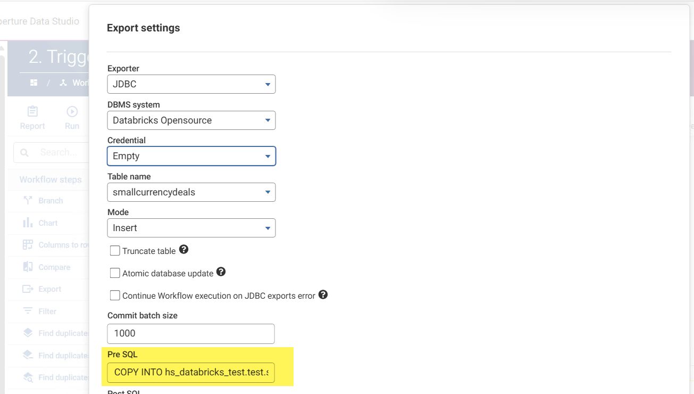The height and width of the screenshot is (394, 694).
Task: Select the Chart workflow step icon
Action: (28, 223)
